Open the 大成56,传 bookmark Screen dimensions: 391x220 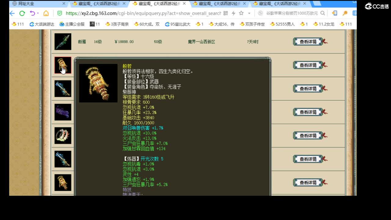[221, 24]
